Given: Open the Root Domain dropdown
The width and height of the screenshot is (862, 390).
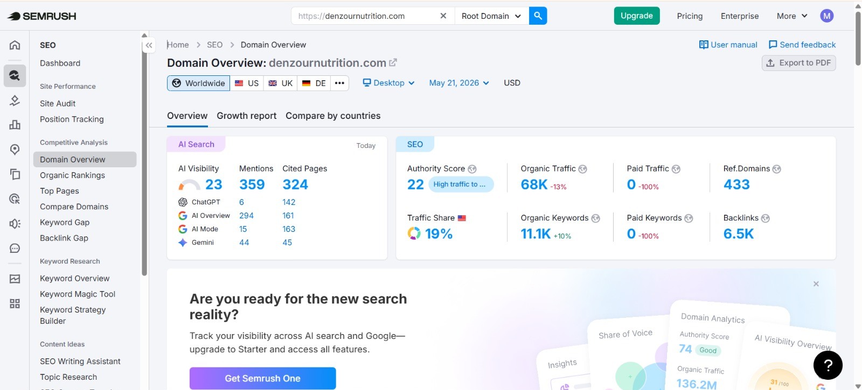Looking at the screenshot, I should pyautogui.click(x=491, y=16).
